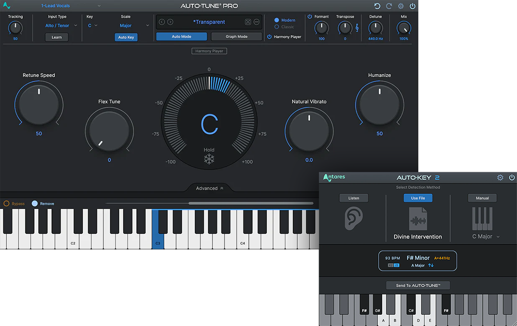This screenshot has width=517, height=326.
Task: Click the Natural Vibrato knob
Action: (309, 131)
